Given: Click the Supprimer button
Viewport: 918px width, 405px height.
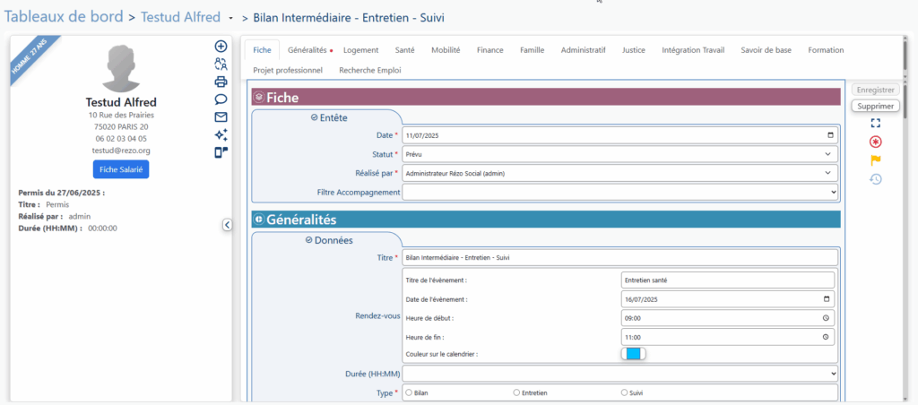Looking at the screenshot, I should (875, 106).
